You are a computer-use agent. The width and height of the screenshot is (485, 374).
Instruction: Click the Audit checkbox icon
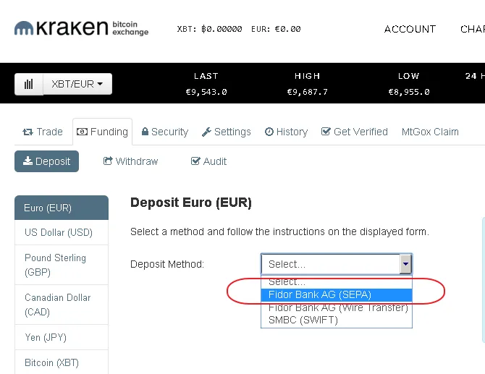pos(195,161)
